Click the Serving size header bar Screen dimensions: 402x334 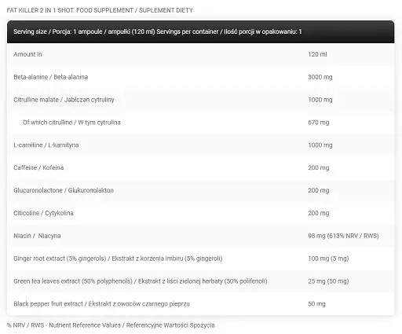point(201,31)
